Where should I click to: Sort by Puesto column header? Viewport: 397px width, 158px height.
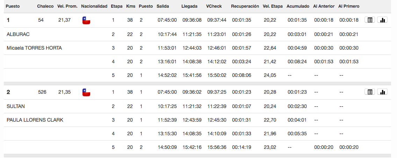13,6
